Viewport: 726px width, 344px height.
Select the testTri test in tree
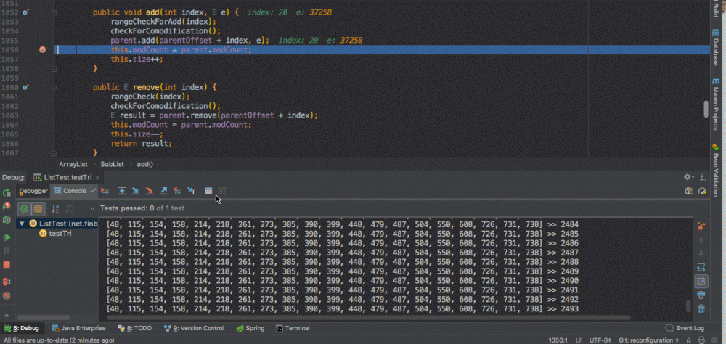pyautogui.click(x=59, y=233)
